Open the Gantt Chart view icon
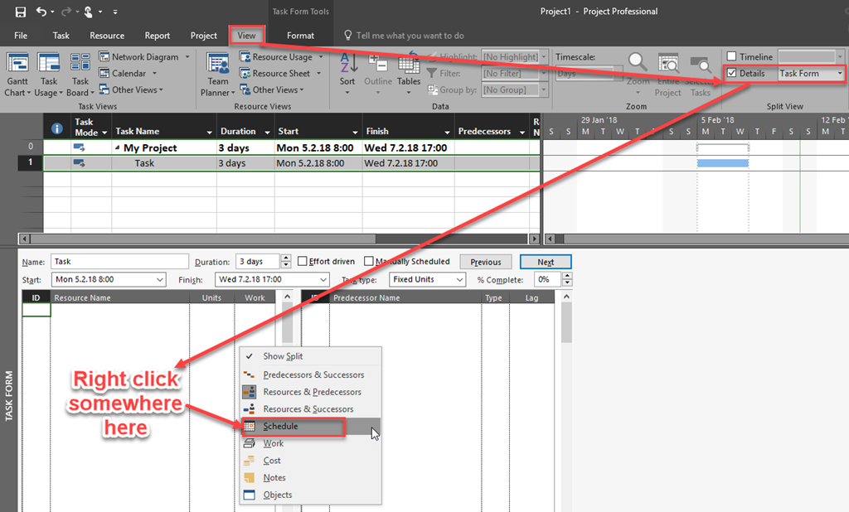Viewport: 849px width, 512px height. click(17, 65)
